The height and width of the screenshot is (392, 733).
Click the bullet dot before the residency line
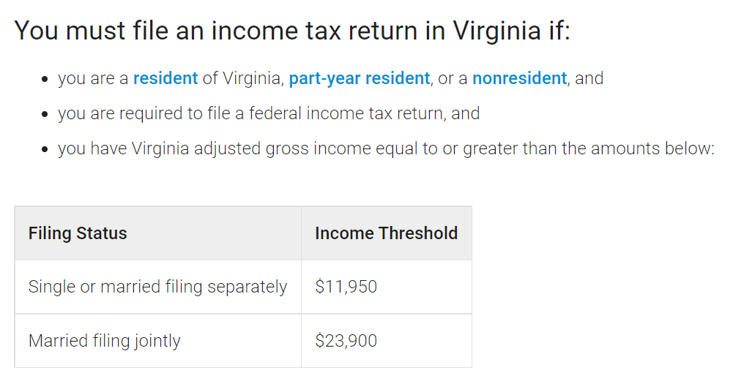click(45, 79)
